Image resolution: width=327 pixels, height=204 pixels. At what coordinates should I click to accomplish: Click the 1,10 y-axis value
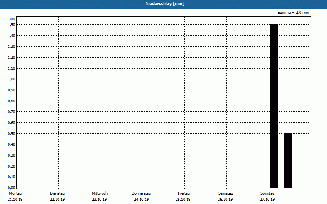point(11,68)
